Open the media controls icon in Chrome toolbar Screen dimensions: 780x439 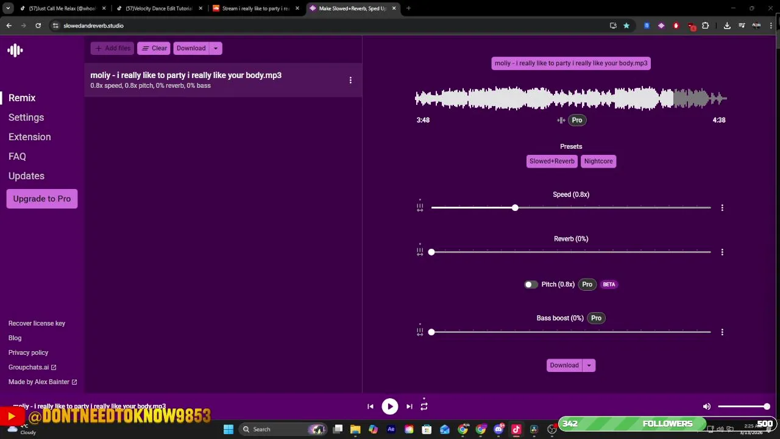pos(742,26)
